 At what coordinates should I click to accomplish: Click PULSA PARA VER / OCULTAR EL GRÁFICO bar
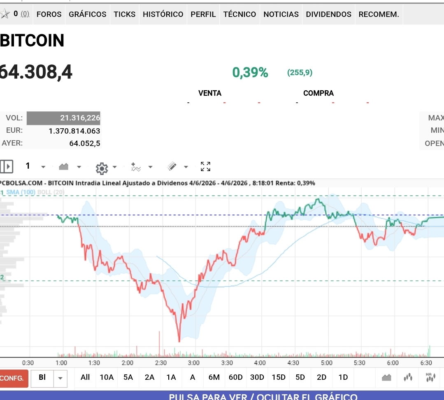pyautogui.click(x=222, y=395)
